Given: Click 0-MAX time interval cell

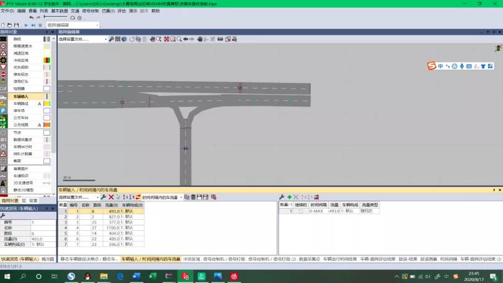Looking at the screenshot, I should (318, 211).
